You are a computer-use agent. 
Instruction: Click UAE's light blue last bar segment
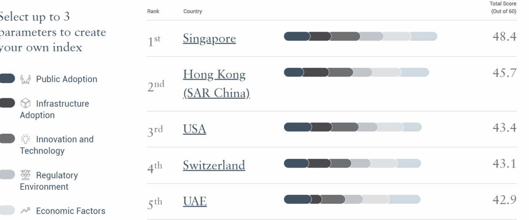pos(405,200)
